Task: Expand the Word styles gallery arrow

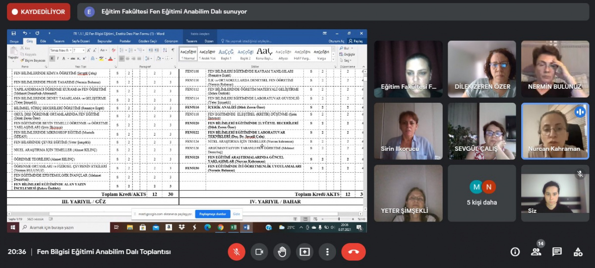Action: coord(333,58)
